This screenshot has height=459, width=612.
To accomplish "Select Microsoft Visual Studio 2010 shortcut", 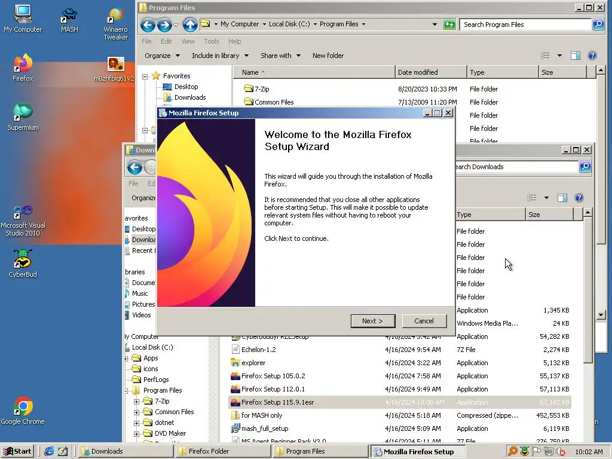I will 23,221.
